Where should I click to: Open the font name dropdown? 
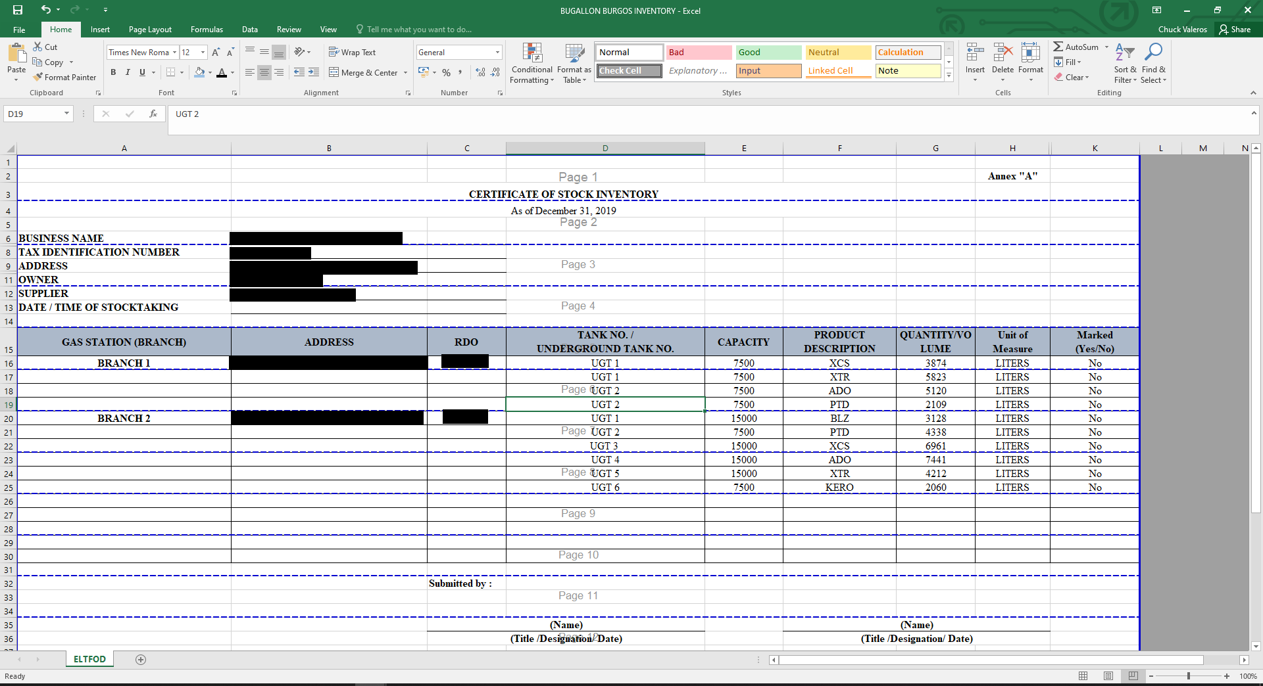(x=175, y=53)
